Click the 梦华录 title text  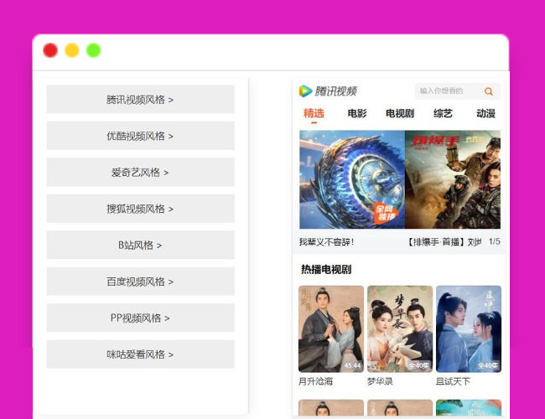tap(380, 381)
